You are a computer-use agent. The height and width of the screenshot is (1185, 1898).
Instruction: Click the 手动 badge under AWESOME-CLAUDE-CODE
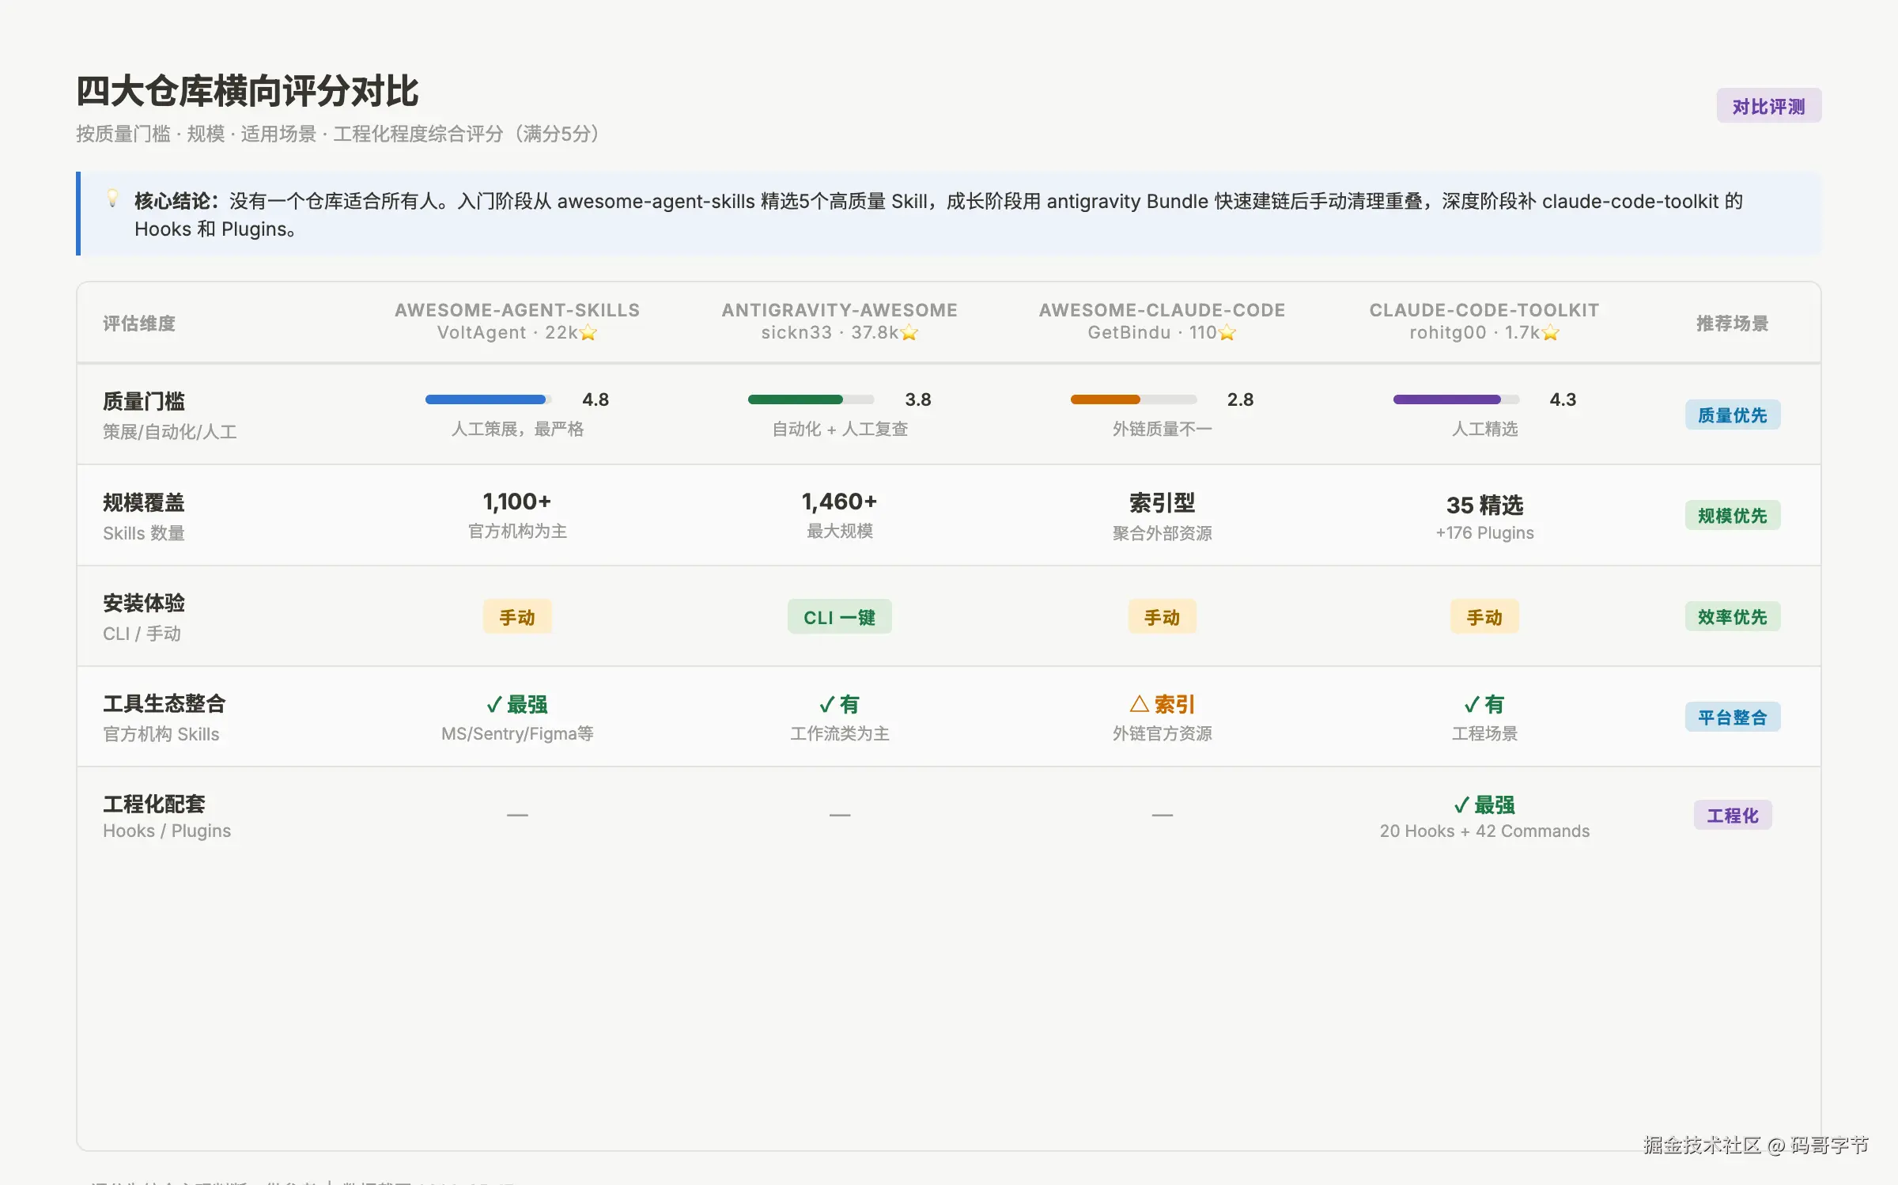(1162, 617)
